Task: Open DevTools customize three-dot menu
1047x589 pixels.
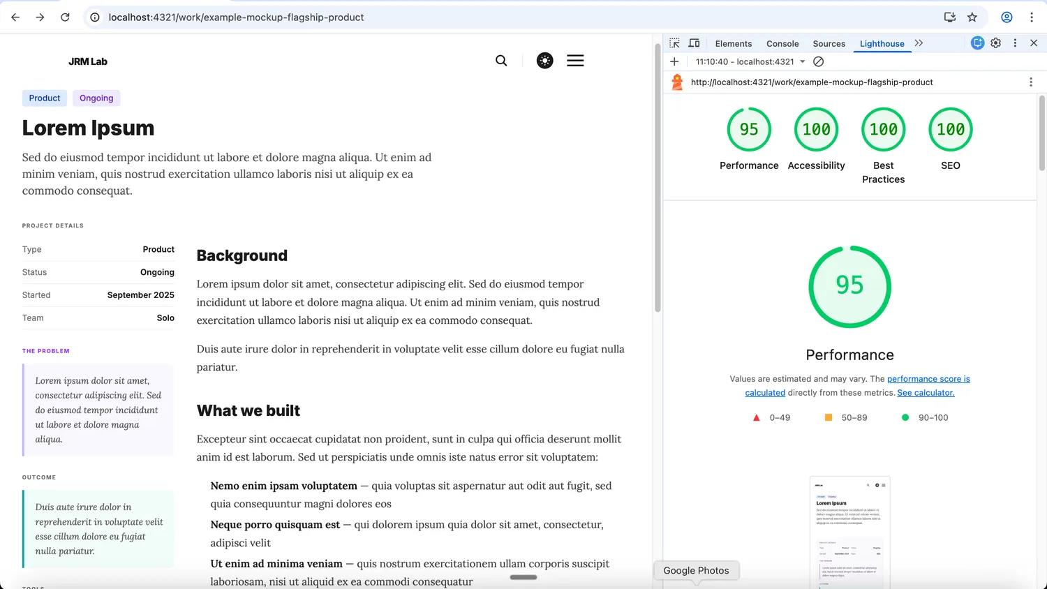Action: pyautogui.click(x=1015, y=43)
